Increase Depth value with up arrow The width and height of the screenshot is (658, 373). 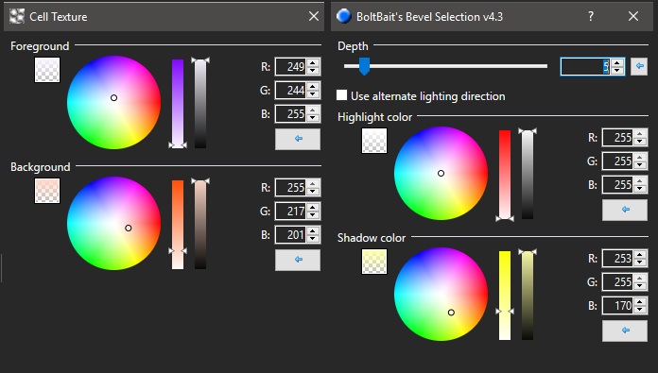pyautogui.click(x=616, y=62)
